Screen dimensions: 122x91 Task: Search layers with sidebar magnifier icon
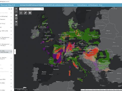click(x=9, y=9)
